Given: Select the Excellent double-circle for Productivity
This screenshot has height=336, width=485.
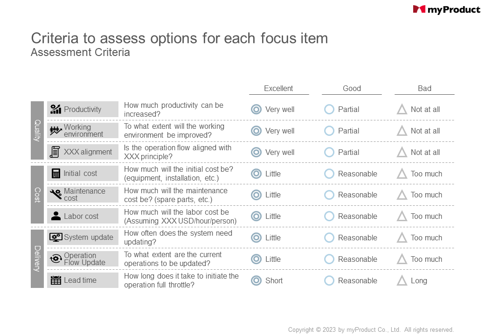Looking at the screenshot, I should (256, 109).
